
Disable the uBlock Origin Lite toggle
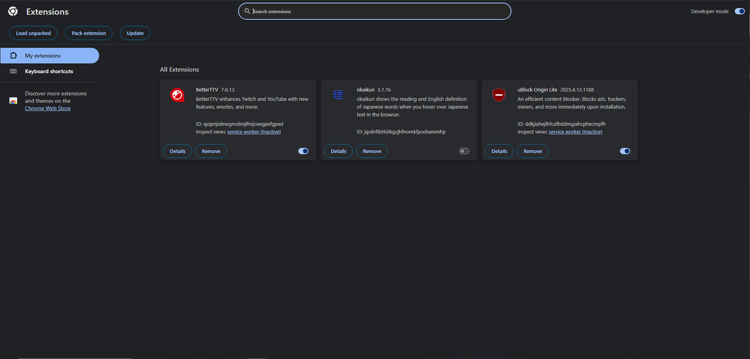pos(625,151)
